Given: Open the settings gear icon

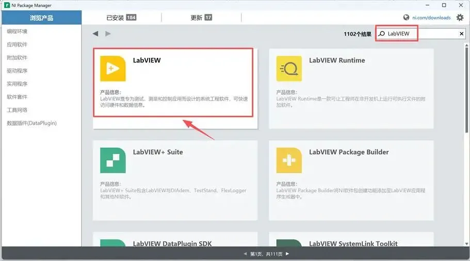Looking at the screenshot, I should pyautogui.click(x=460, y=18).
